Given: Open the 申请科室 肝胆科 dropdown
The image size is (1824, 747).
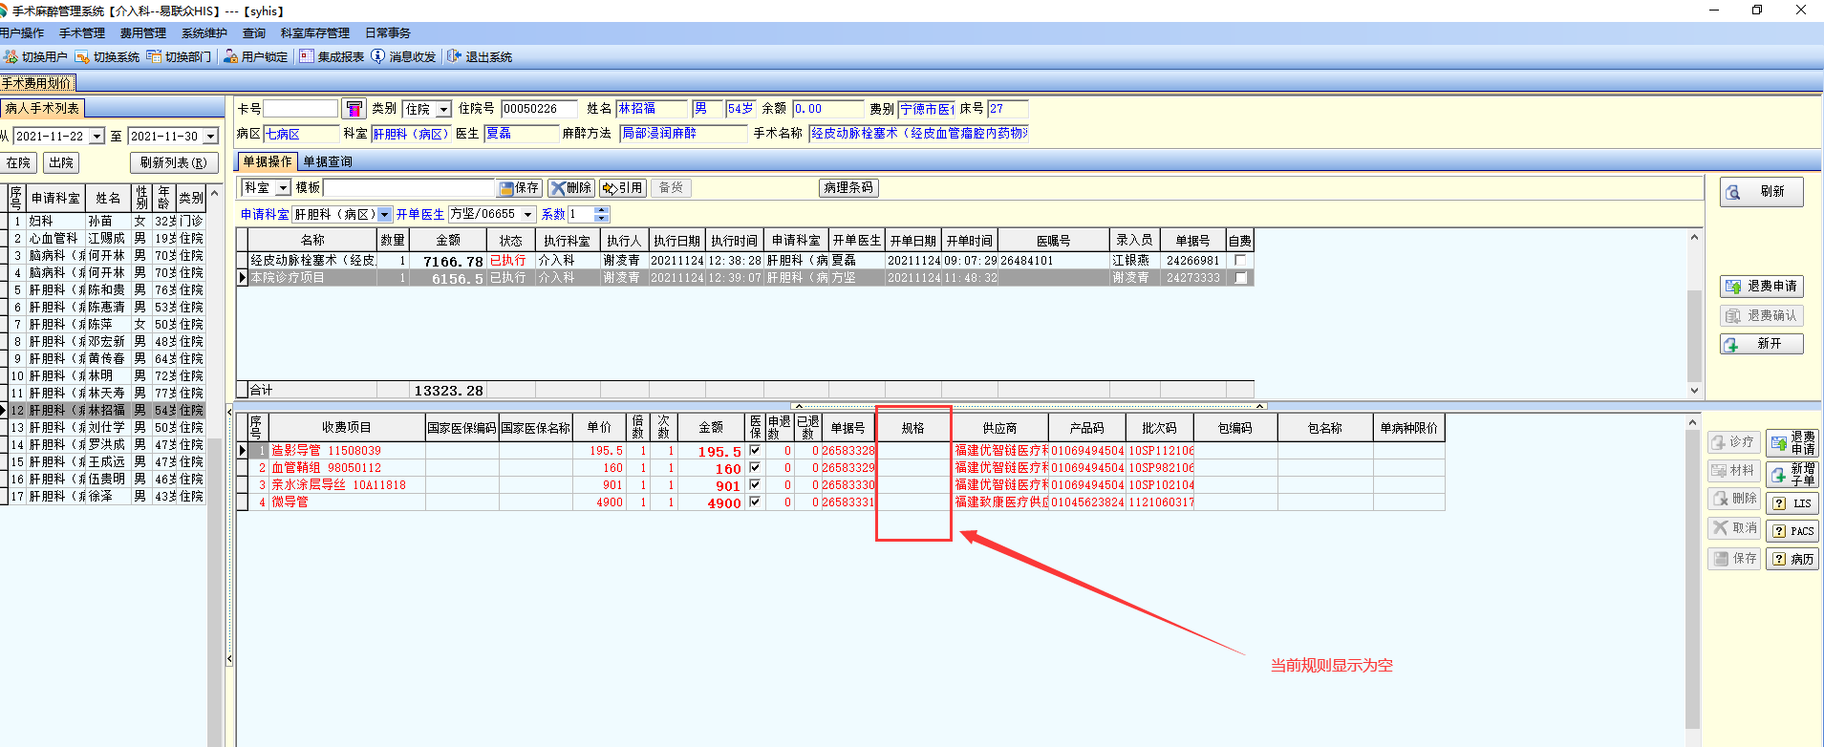Looking at the screenshot, I should pos(385,215).
